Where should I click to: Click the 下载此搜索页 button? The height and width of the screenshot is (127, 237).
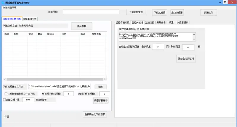[136, 12]
